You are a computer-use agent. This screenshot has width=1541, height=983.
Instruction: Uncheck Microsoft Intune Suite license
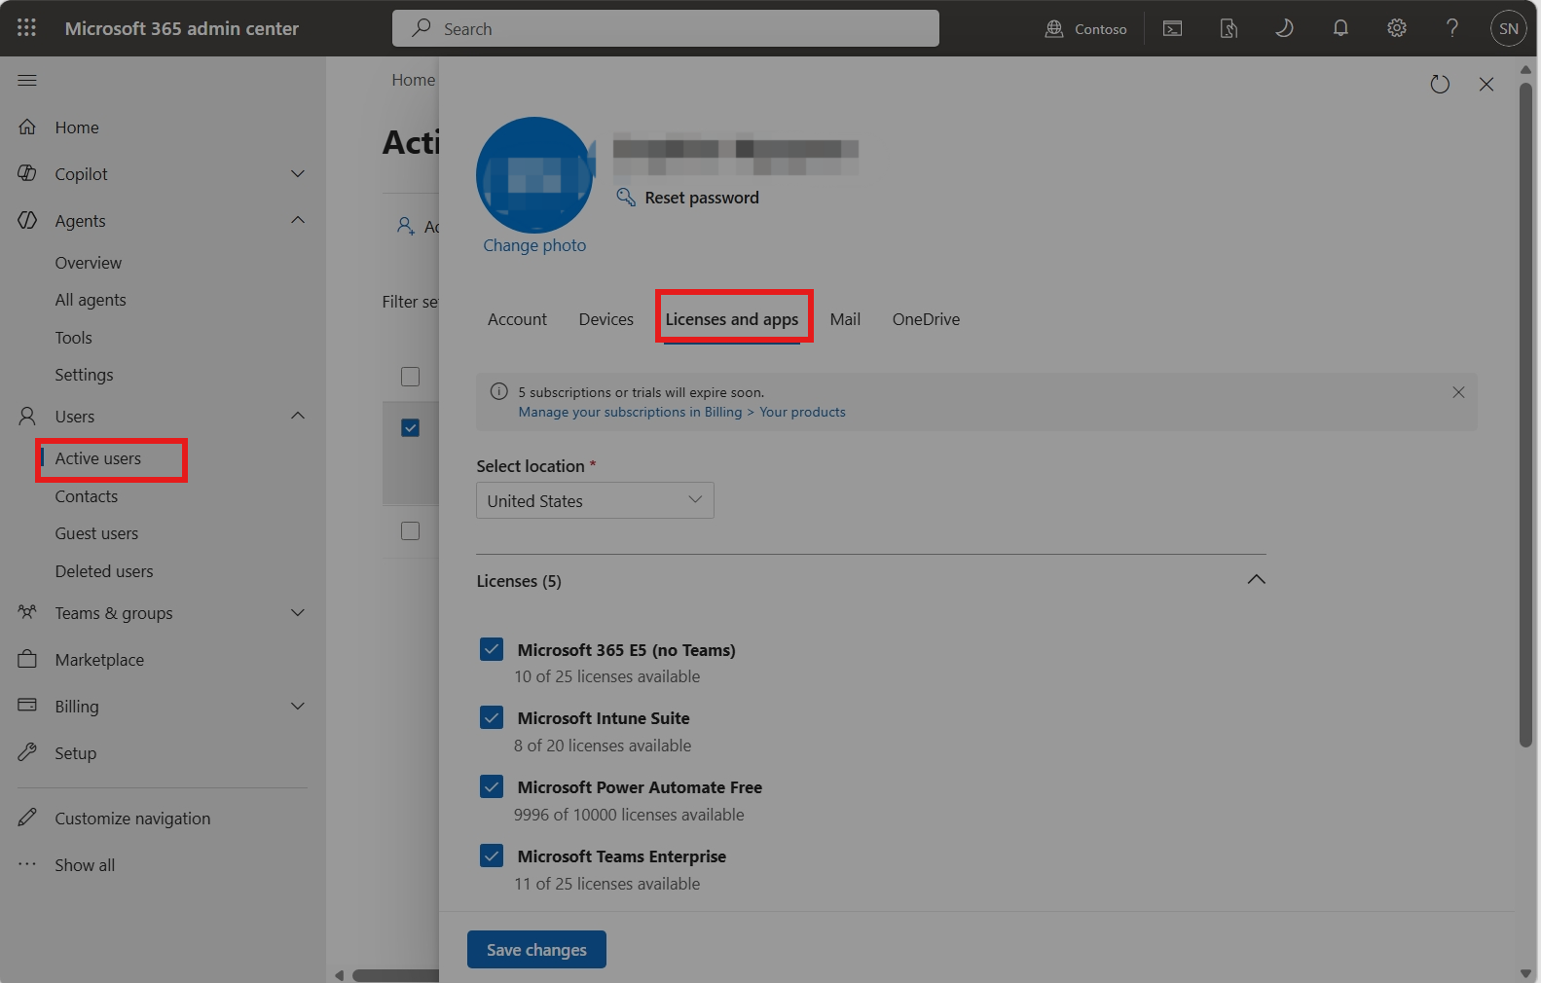click(492, 717)
